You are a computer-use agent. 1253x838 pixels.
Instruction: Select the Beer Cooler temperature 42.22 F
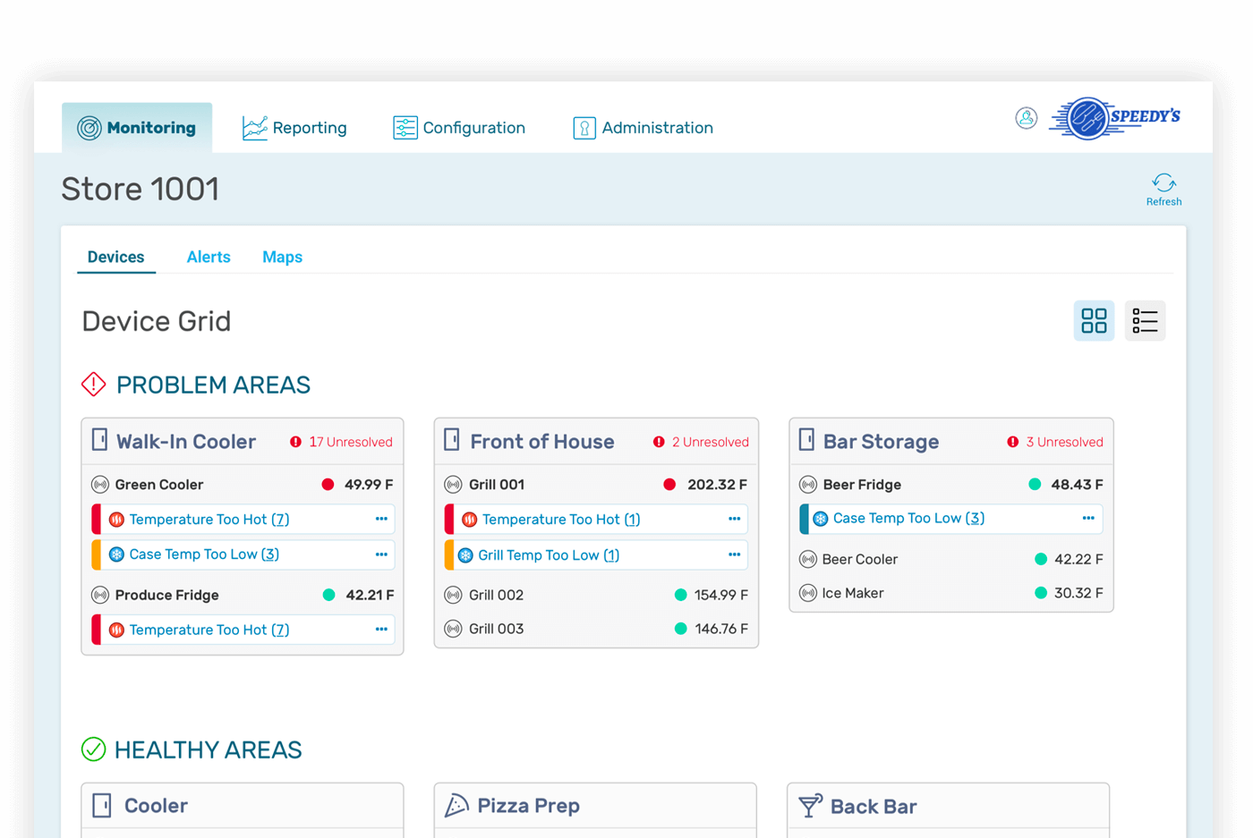tap(1078, 560)
